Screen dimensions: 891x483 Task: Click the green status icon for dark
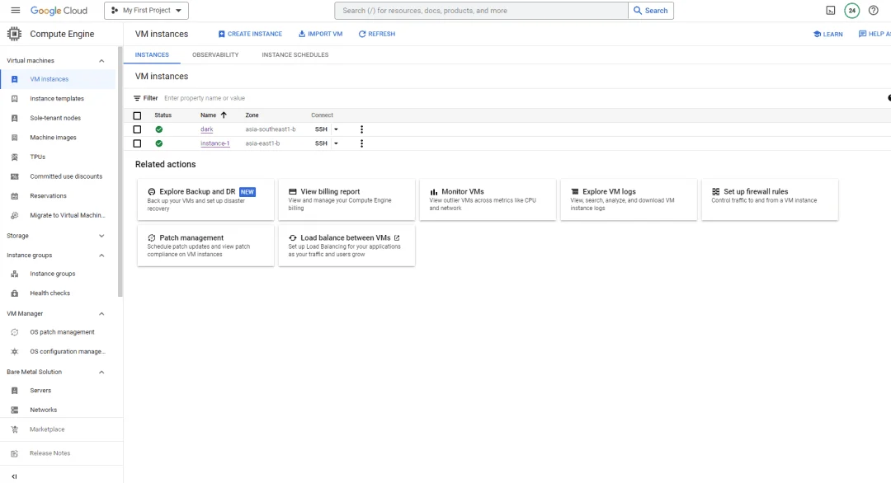159,129
